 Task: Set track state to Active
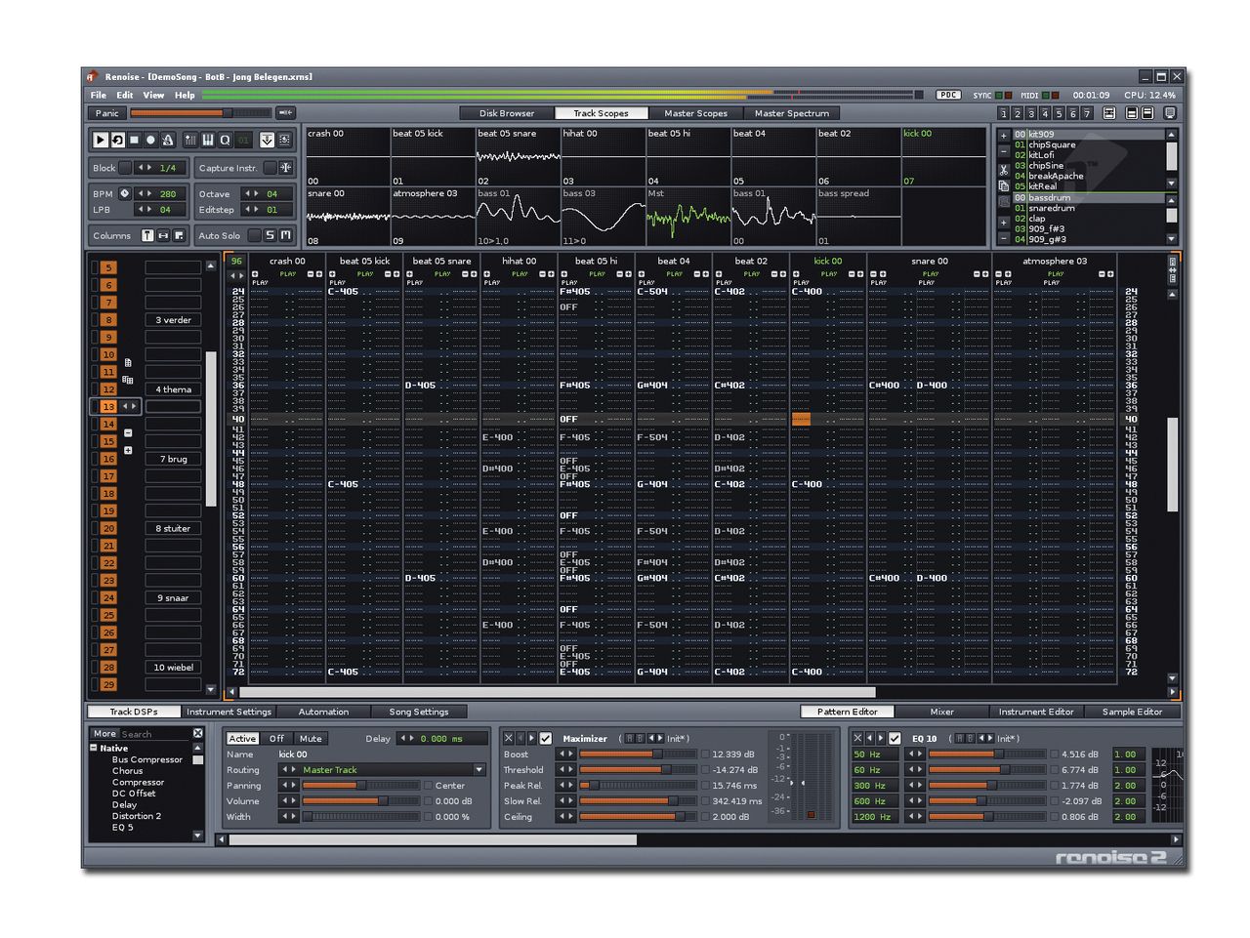point(243,738)
